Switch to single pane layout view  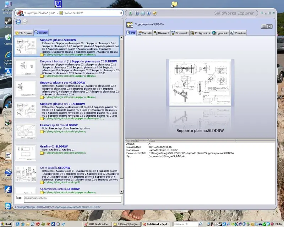click(264, 27)
